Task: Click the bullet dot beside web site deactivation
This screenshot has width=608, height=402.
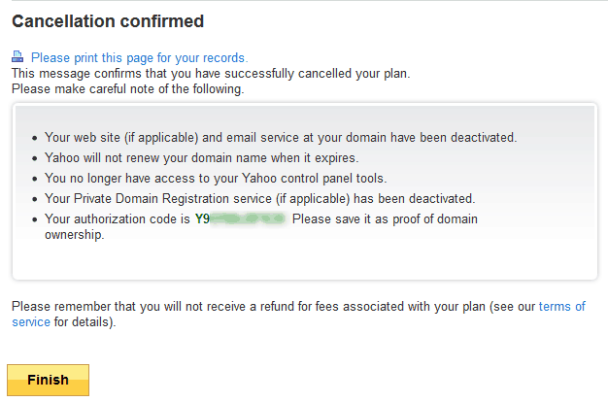Action: tap(36, 138)
